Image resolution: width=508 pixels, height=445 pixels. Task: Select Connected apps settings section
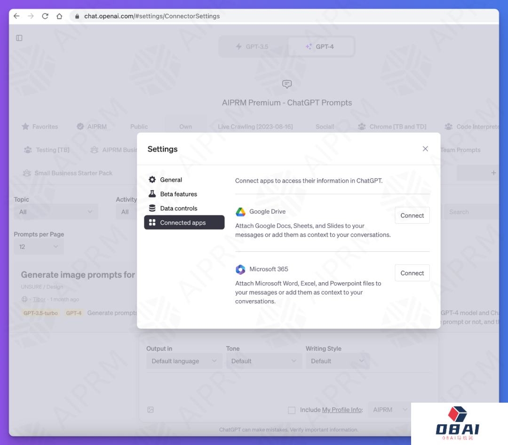pyautogui.click(x=184, y=222)
